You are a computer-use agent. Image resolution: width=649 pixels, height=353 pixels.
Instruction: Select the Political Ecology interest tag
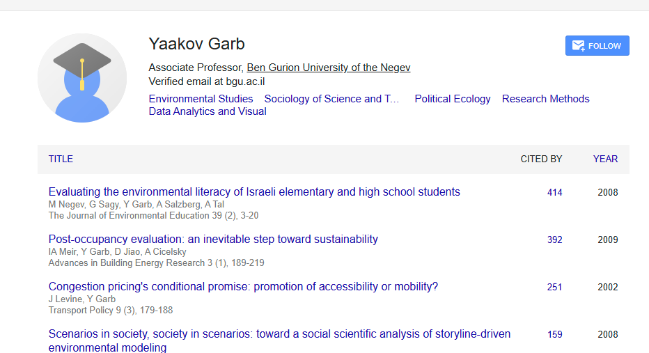click(453, 99)
